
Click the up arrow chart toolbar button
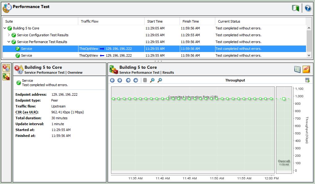[128, 80]
